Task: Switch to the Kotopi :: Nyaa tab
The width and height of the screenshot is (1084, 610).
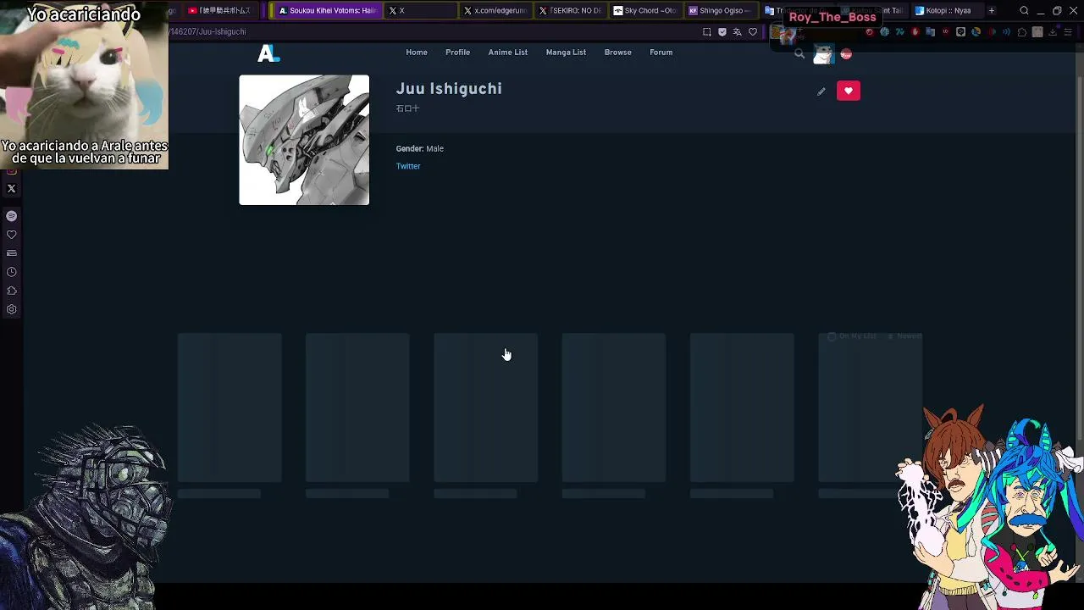Action: click(947, 11)
